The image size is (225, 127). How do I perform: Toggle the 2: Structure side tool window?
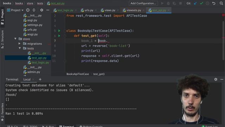(2, 39)
